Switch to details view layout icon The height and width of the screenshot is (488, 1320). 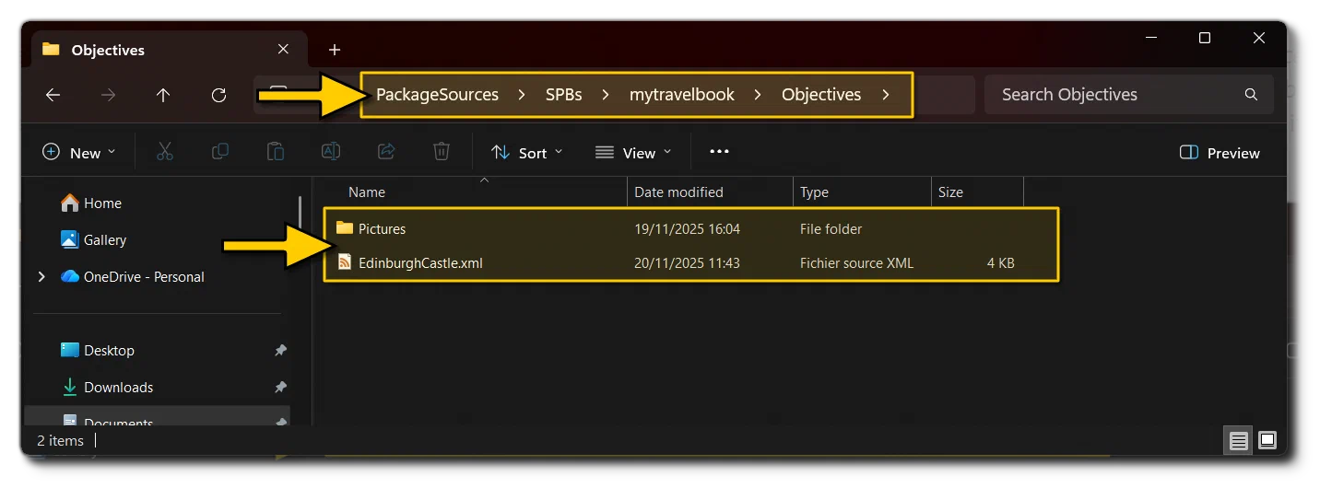pos(1238,441)
